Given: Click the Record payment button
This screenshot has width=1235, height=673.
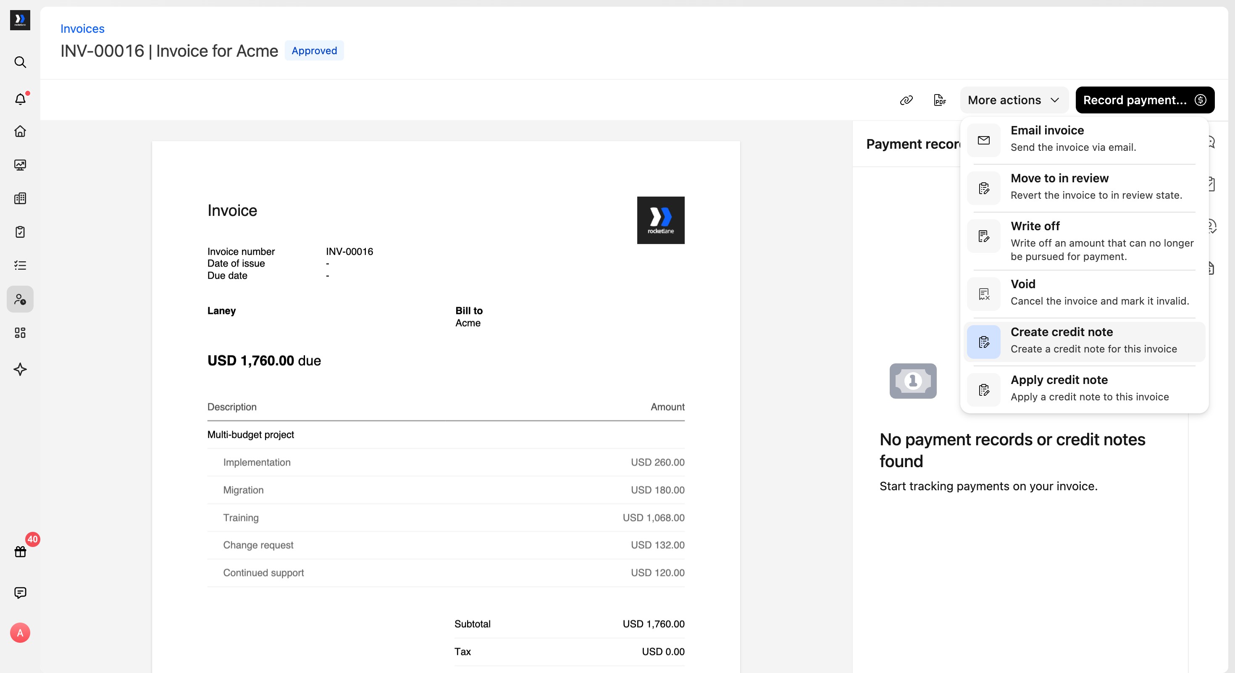Looking at the screenshot, I should coord(1145,100).
